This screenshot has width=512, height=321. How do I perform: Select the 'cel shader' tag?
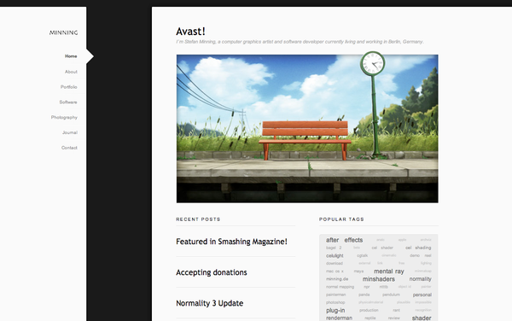382,248
